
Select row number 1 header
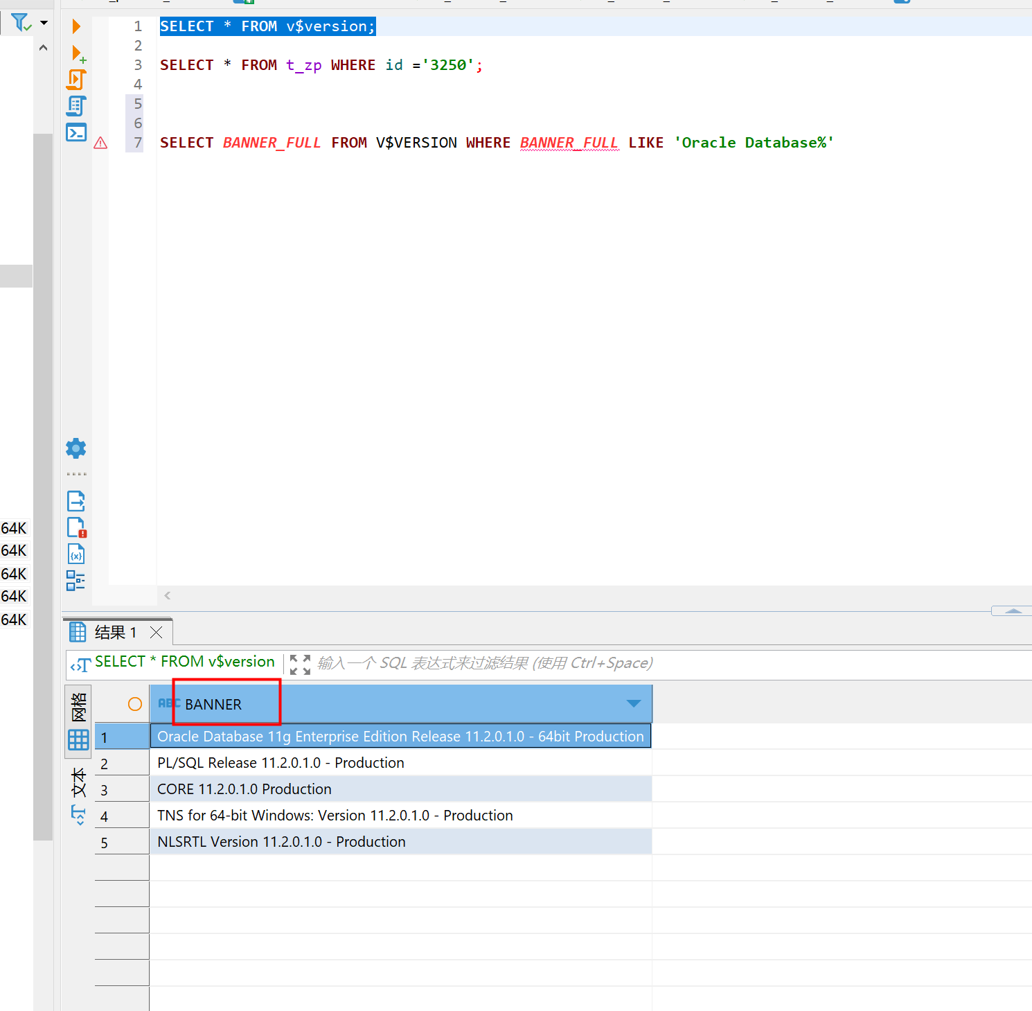(x=122, y=737)
